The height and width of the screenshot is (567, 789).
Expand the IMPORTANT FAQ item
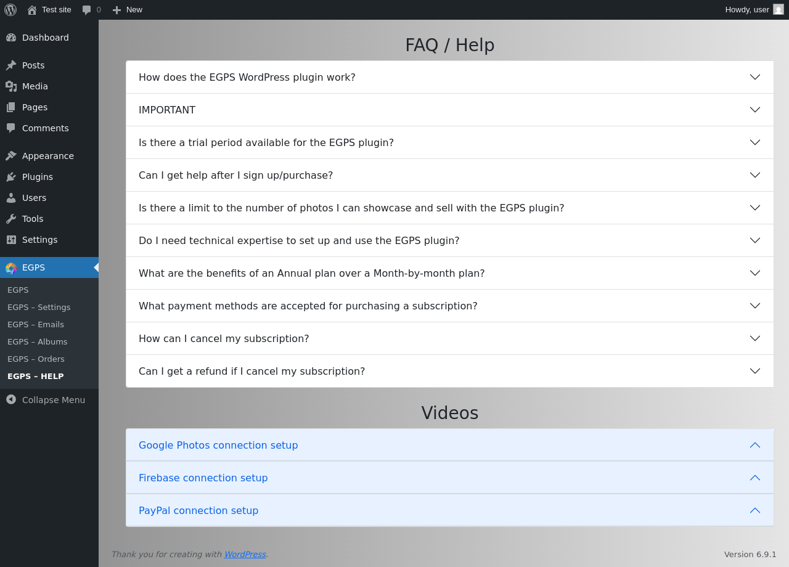pos(450,110)
